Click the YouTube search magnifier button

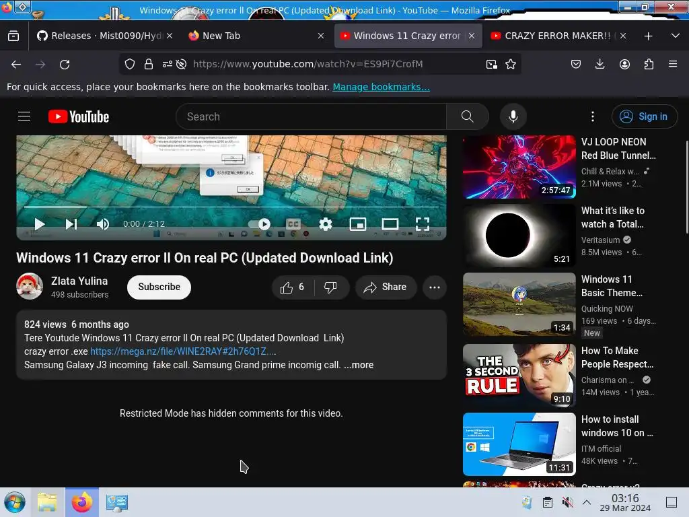click(467, 116)
